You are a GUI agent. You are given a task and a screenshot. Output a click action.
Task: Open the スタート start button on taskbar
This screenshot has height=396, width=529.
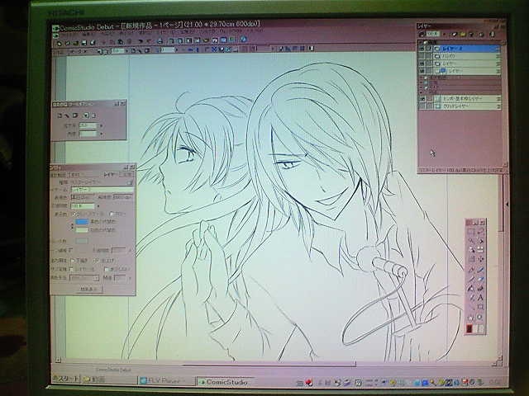click(x=66, y=379)
